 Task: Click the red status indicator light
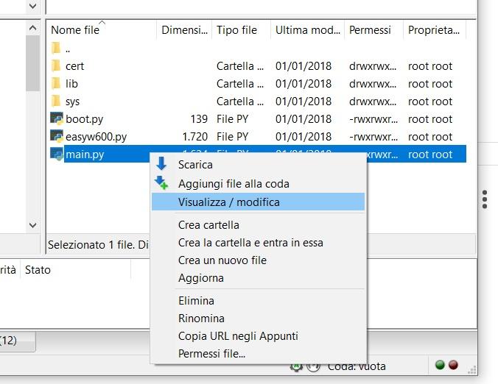coord(453,365)
